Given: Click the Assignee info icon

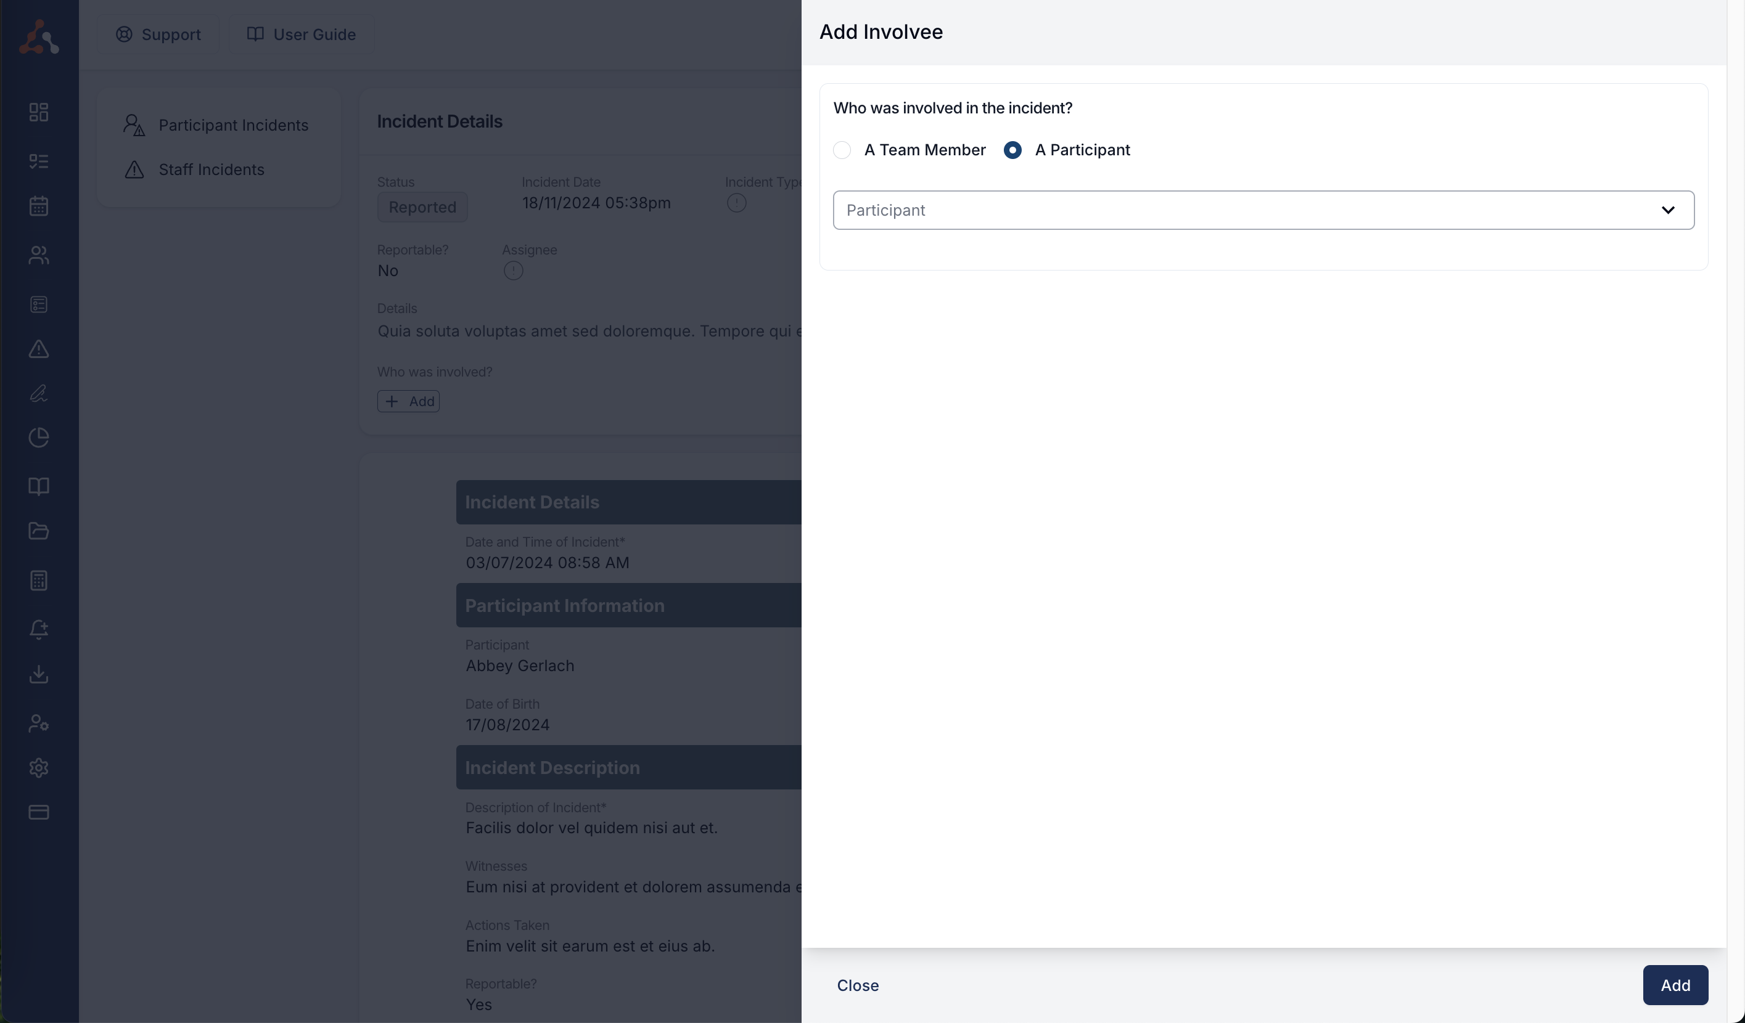Looking at the screenshot, I should click(x=513, y=271).
